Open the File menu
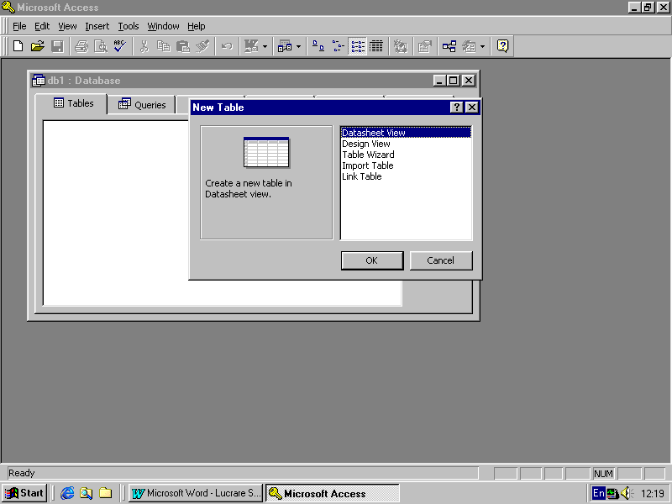The width and height of the screenshot is (672, 504). pos(19,26)
